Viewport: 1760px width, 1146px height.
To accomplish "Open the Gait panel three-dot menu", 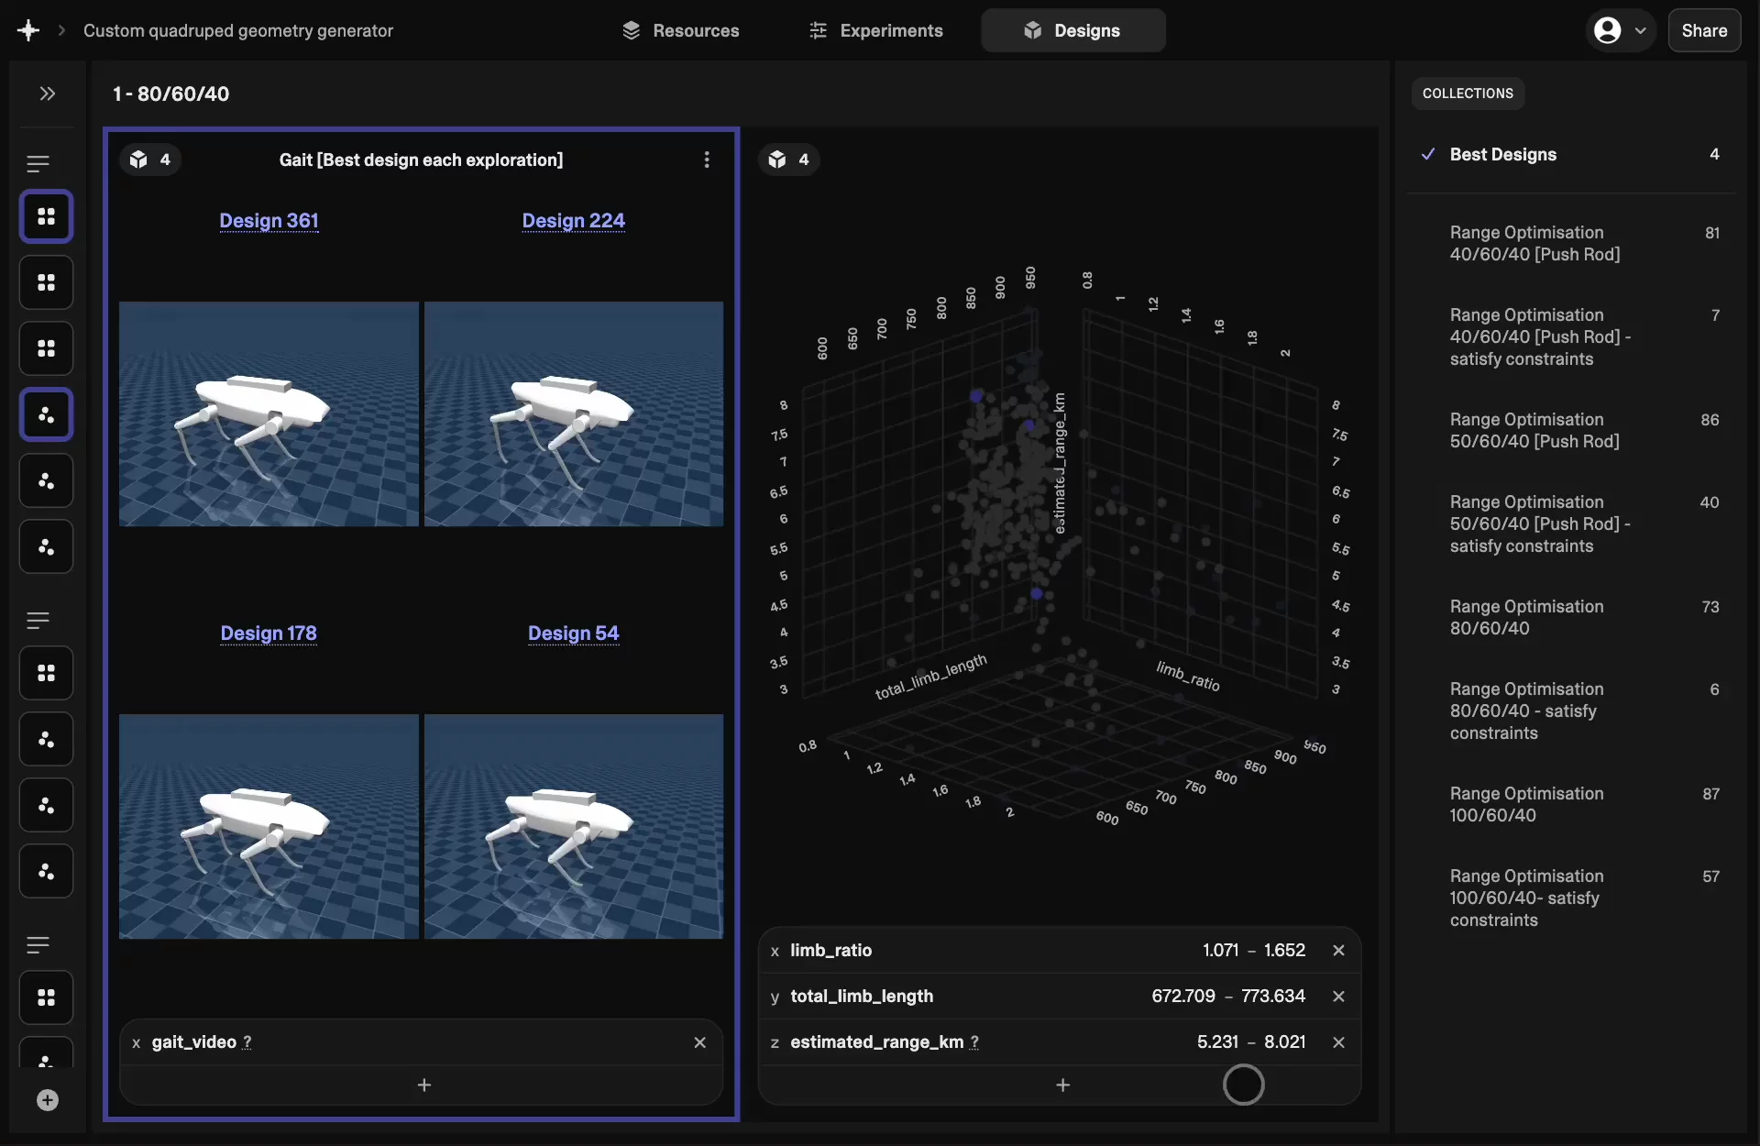I will click(x=706, y=160).
